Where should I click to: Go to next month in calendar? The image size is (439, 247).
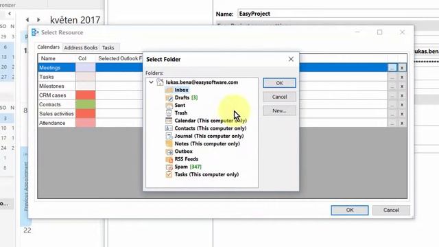tap(38, 20)
